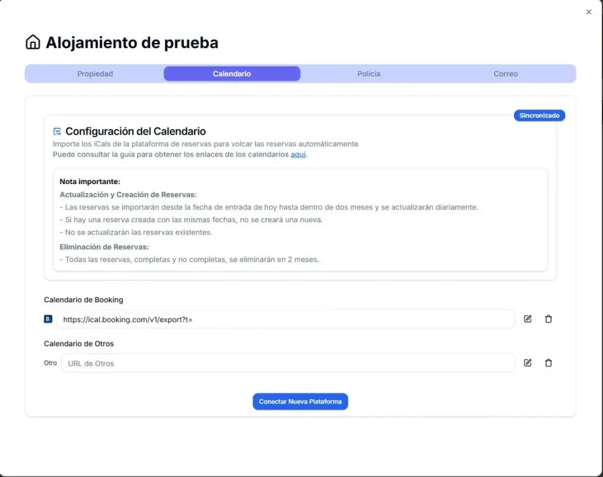This screenshot has height=477, width=603.
Task: Edit the Booking calendar URL via pencil icon
Action: [527, 319]
